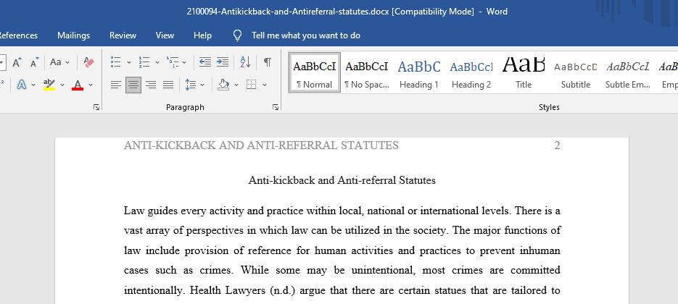Open numbering library dropdown arrow
This screenshot has height=304, width=678.
[157, 63]
